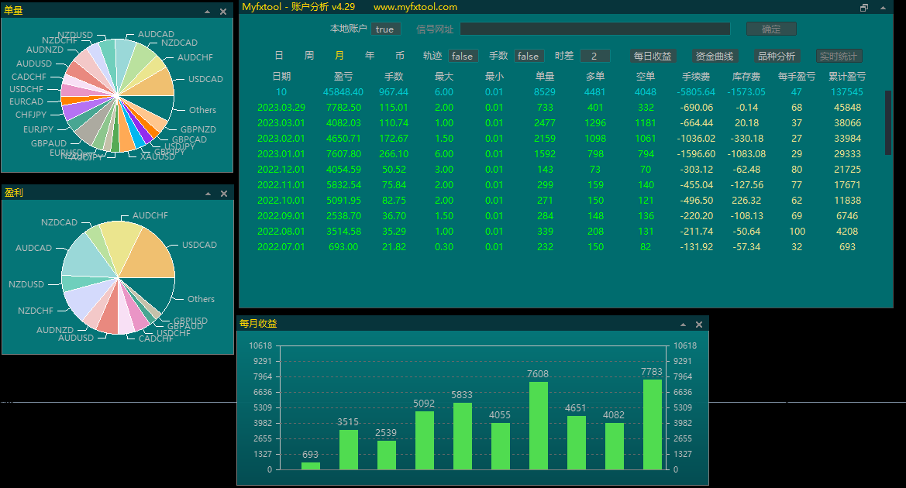The width and height of the screenshot is (906, 488).
Task: Select the 2022.07.01 table row date
Action: (x=281, y=246)
